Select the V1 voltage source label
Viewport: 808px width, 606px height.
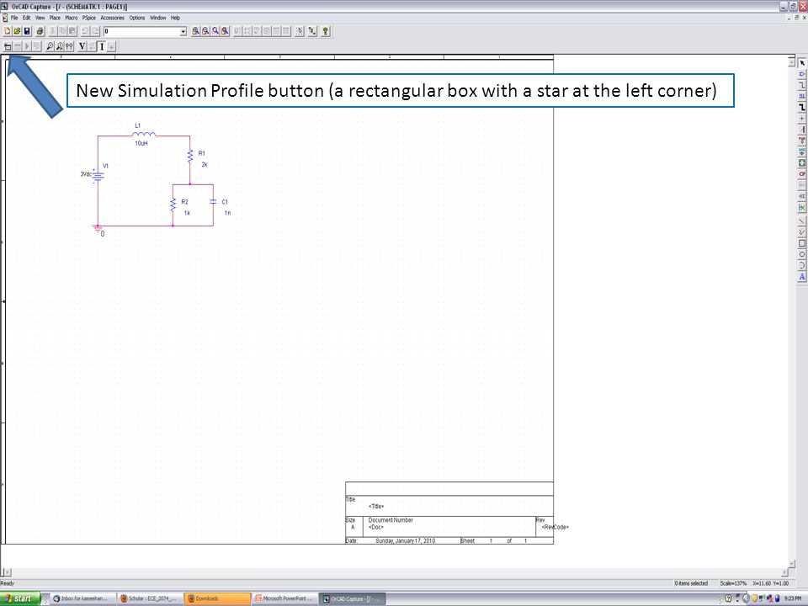coord(106,166)
